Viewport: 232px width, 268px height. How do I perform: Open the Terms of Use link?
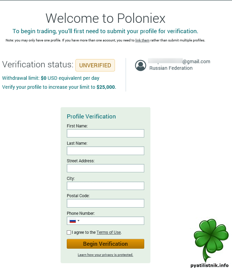click(108, 232)
